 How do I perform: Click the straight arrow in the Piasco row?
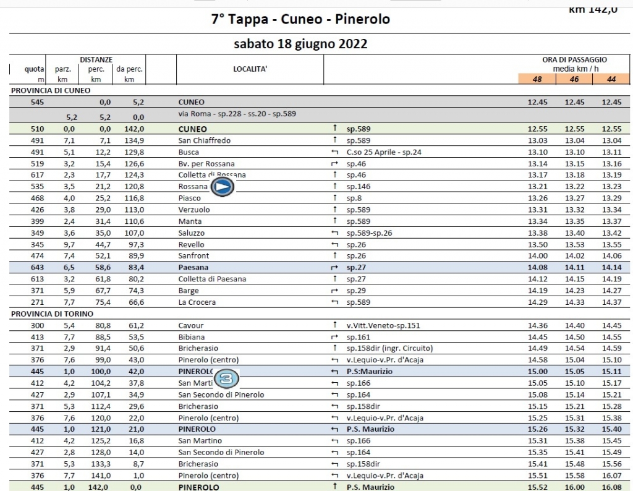pyautogui.click(x=334, y=198)
